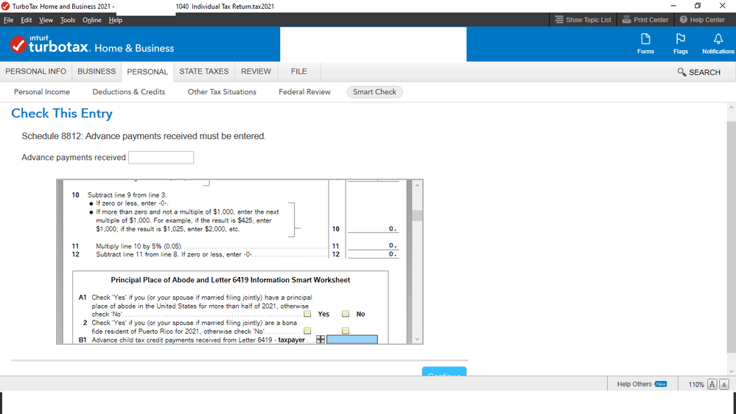Image resolution: width=736 pixels, height=414 pixels.
Task: Open Federal Review section
Action: tap(304, 92)
